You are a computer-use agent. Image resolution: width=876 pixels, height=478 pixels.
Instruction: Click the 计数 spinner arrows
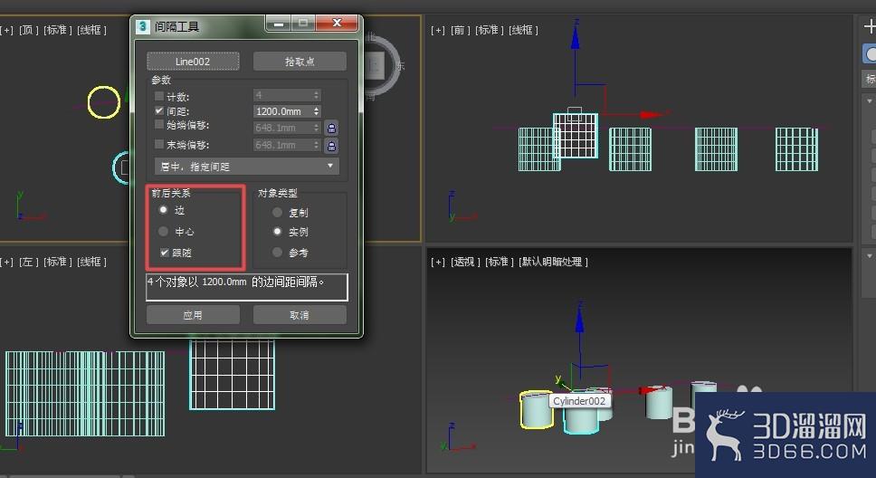316,95
